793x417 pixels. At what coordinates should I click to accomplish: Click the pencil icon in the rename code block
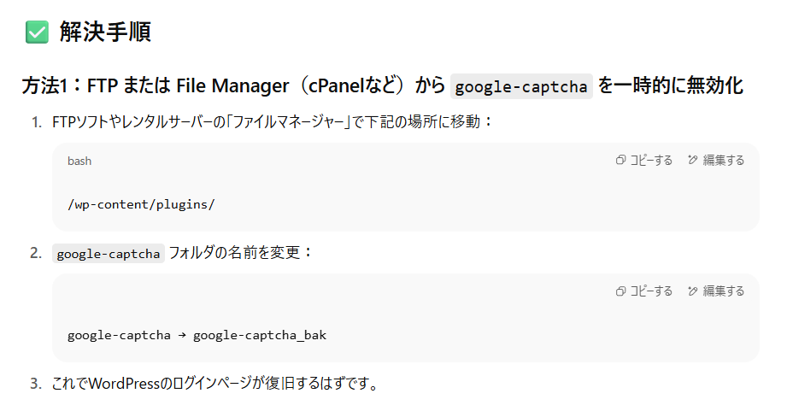(693, 291)
